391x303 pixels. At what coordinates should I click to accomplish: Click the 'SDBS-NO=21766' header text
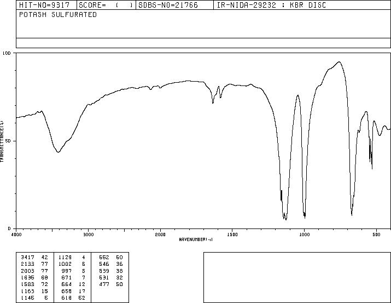[168, 5]
